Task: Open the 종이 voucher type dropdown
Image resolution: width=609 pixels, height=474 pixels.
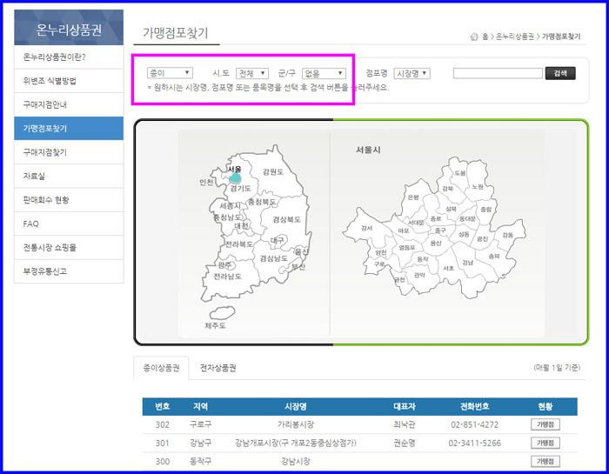Action: [x=170, y=73]
